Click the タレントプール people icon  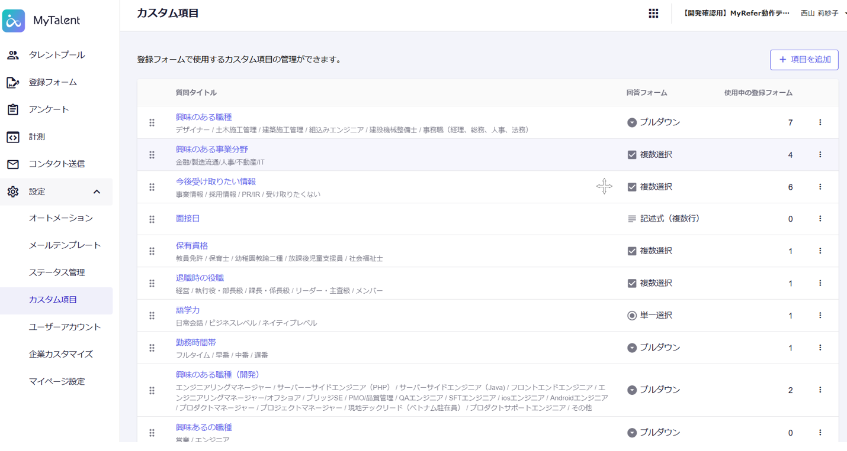[12, 55]
